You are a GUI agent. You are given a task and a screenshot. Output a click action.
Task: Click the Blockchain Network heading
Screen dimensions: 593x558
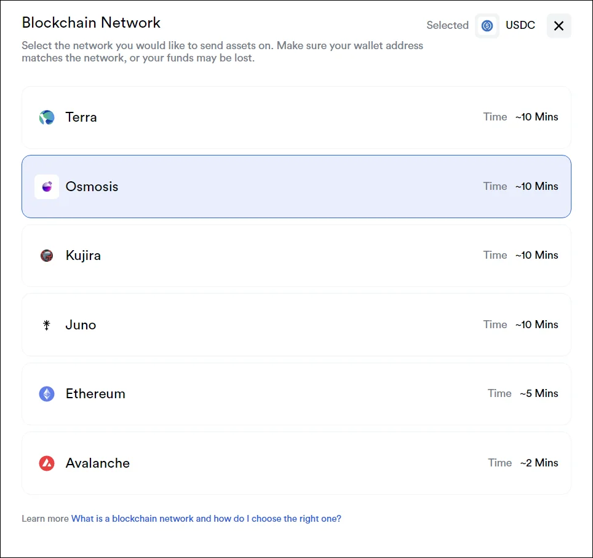click(91, 23)
